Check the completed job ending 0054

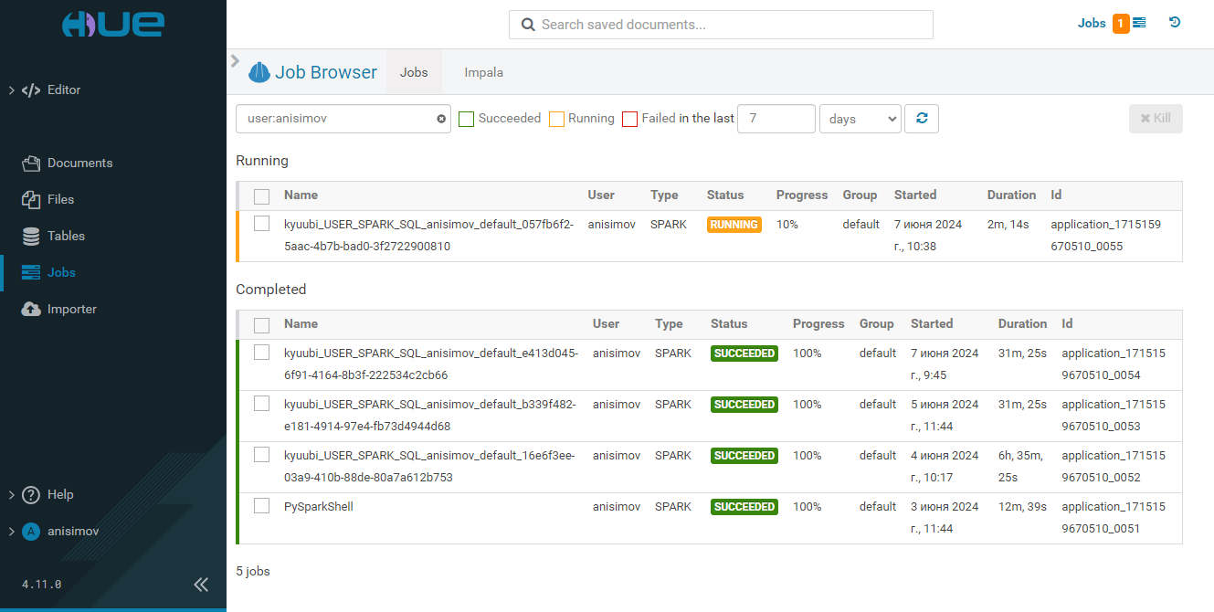(x=262, y=353)
